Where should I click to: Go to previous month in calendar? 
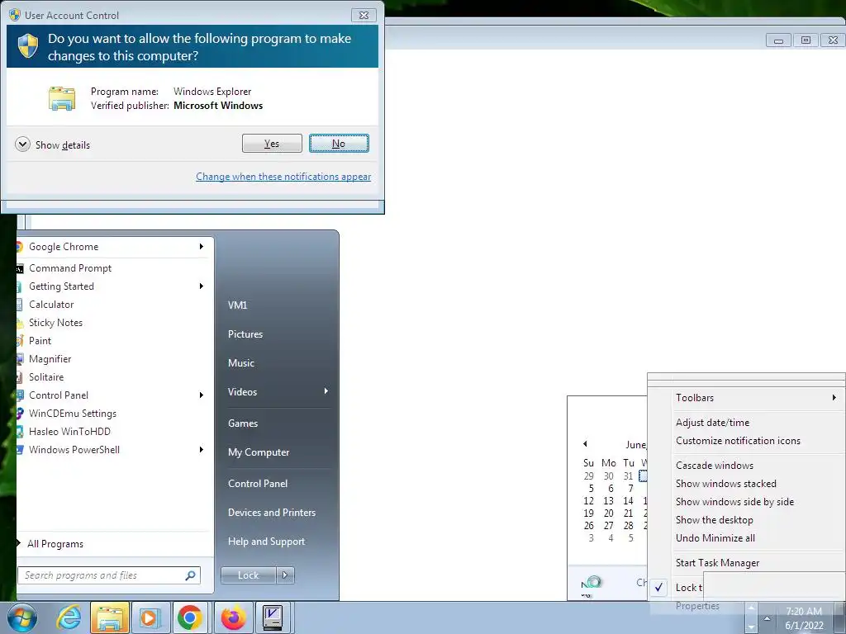pos(585,443)
